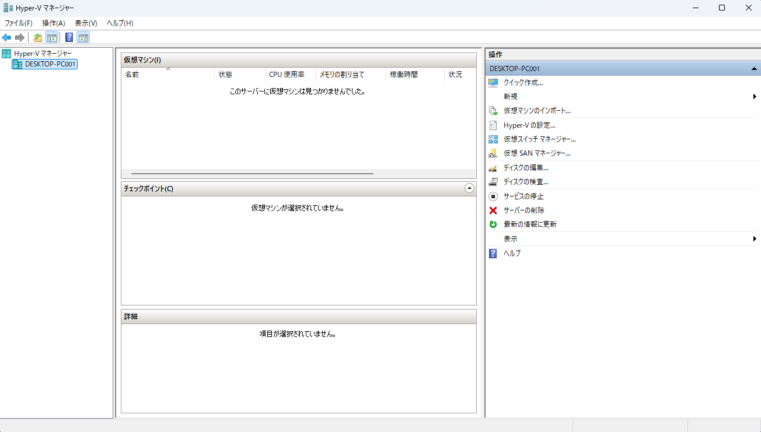Viewport: 761px width, 432px height.
Task: Click the red X サーバーの削除 icon
Action: pos(493,210)
